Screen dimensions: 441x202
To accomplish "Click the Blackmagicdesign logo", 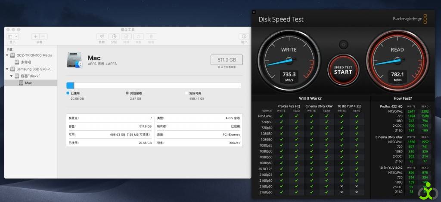I will coord(410,19).
